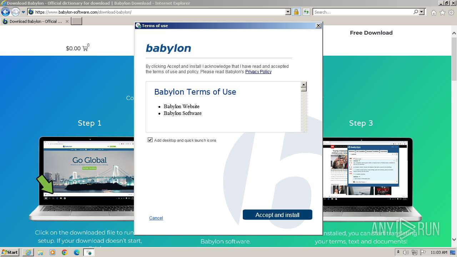Click the IE Forward navigation button
The width and height of the screenshot is (457, 257).
pos(15,12)
